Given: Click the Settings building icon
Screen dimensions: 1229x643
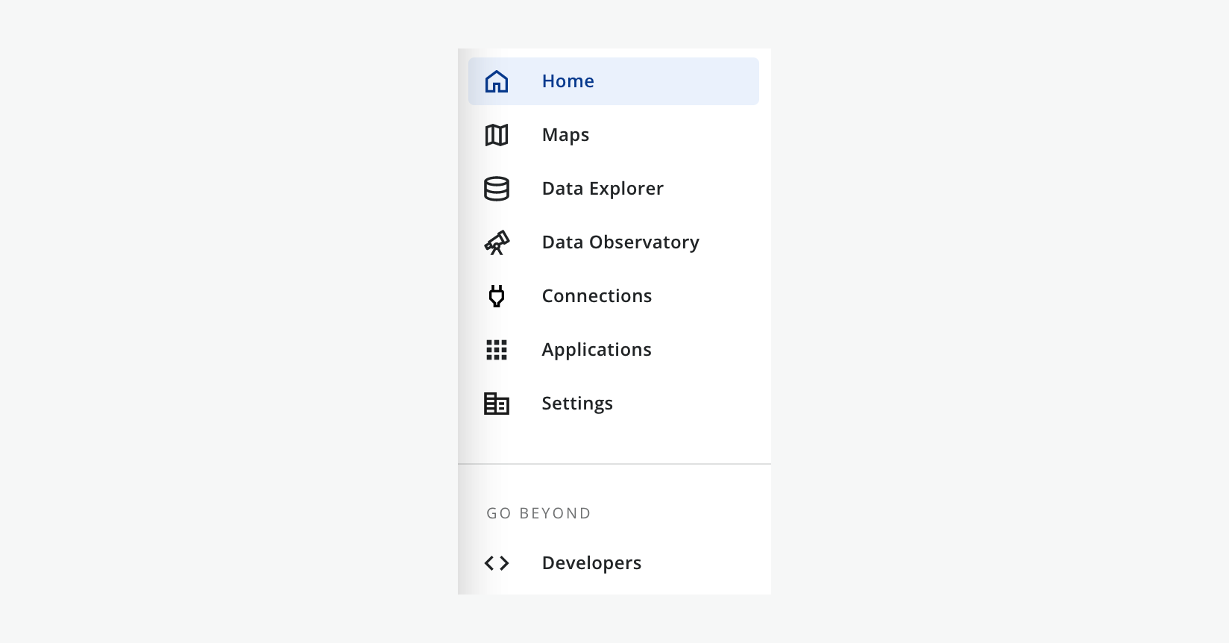Looking at the screenshot, I should tap(497, 404).
